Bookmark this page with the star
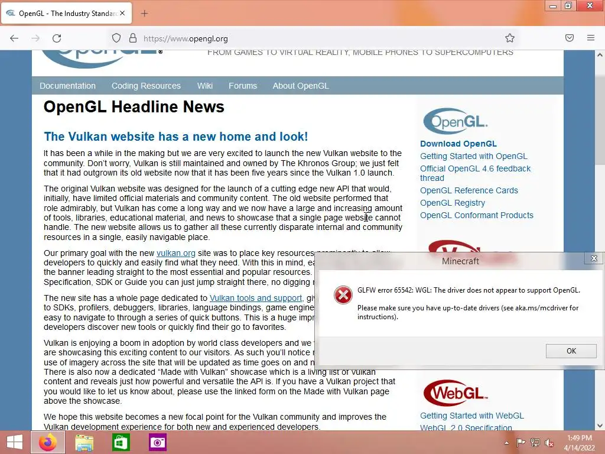The image size is (605, 454). (510, 38)
